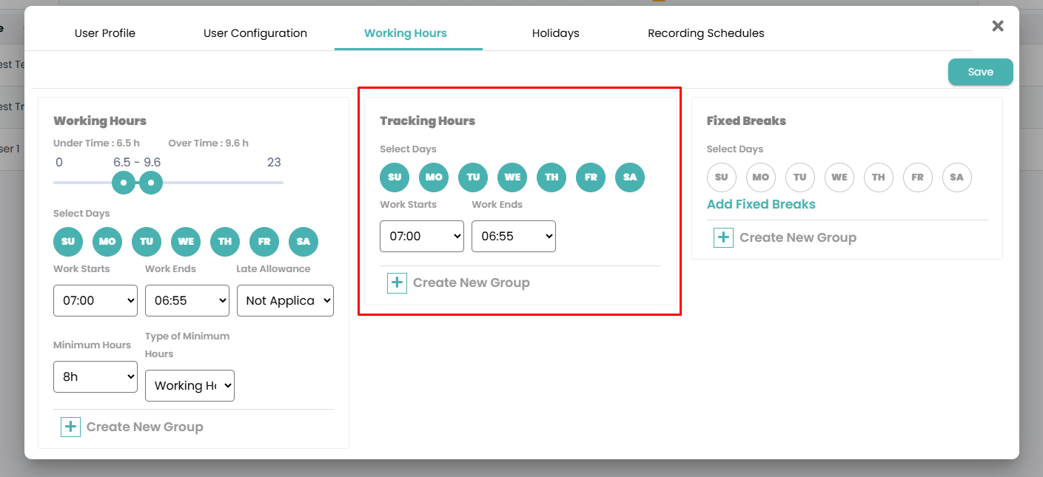Select WE in Fixed Breaks days

click(839, 177)
